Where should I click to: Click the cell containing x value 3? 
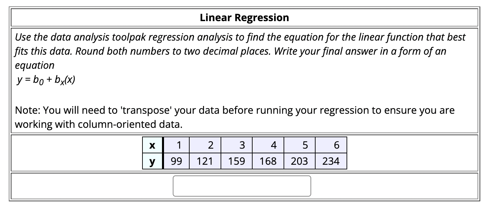click(x=237, y=145)
